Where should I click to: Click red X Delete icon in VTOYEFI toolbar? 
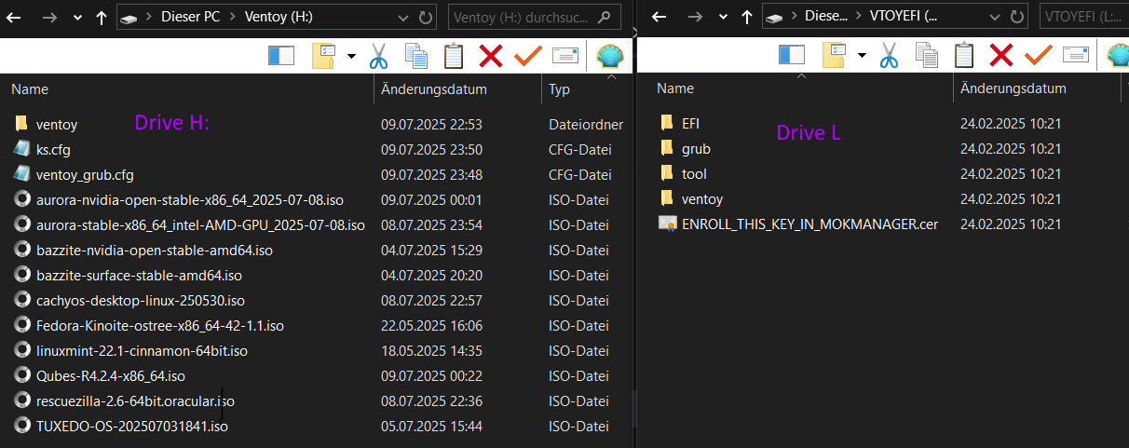1001,56
